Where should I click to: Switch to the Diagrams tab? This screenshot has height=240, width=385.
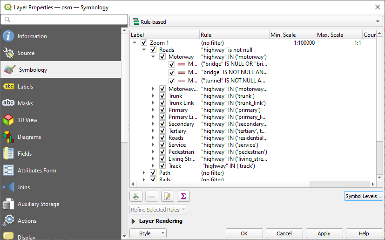coord(61,137)
